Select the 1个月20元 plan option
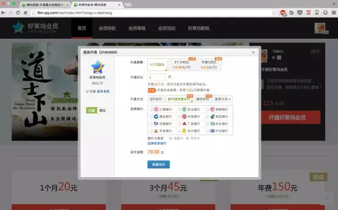The image size is (338, 210). click(x=157, y=65)
